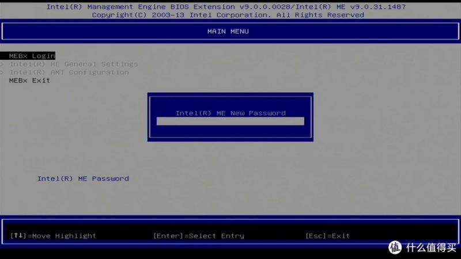Click the [Enter]=Select Entry hint
The width and height of the screenshot is (461, 259).
[x=199, y=236]
